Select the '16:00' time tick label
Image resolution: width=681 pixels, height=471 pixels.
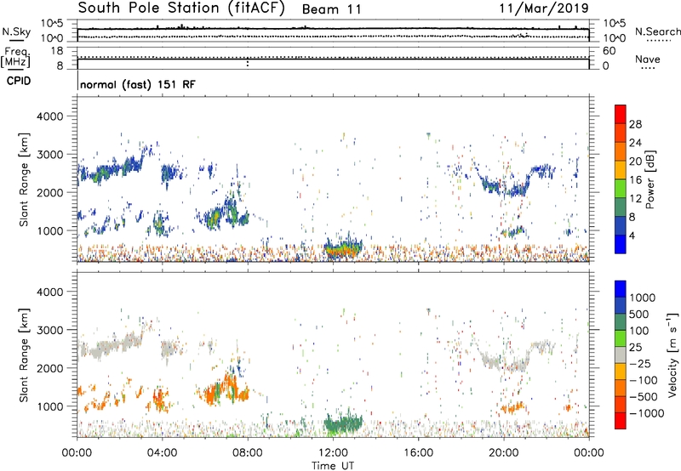click(418, 453)
